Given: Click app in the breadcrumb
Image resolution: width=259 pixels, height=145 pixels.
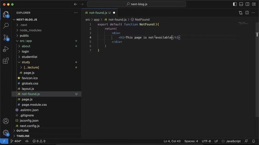Looking at the screenshot, I should pyautogui.click(x=96, y=20).
